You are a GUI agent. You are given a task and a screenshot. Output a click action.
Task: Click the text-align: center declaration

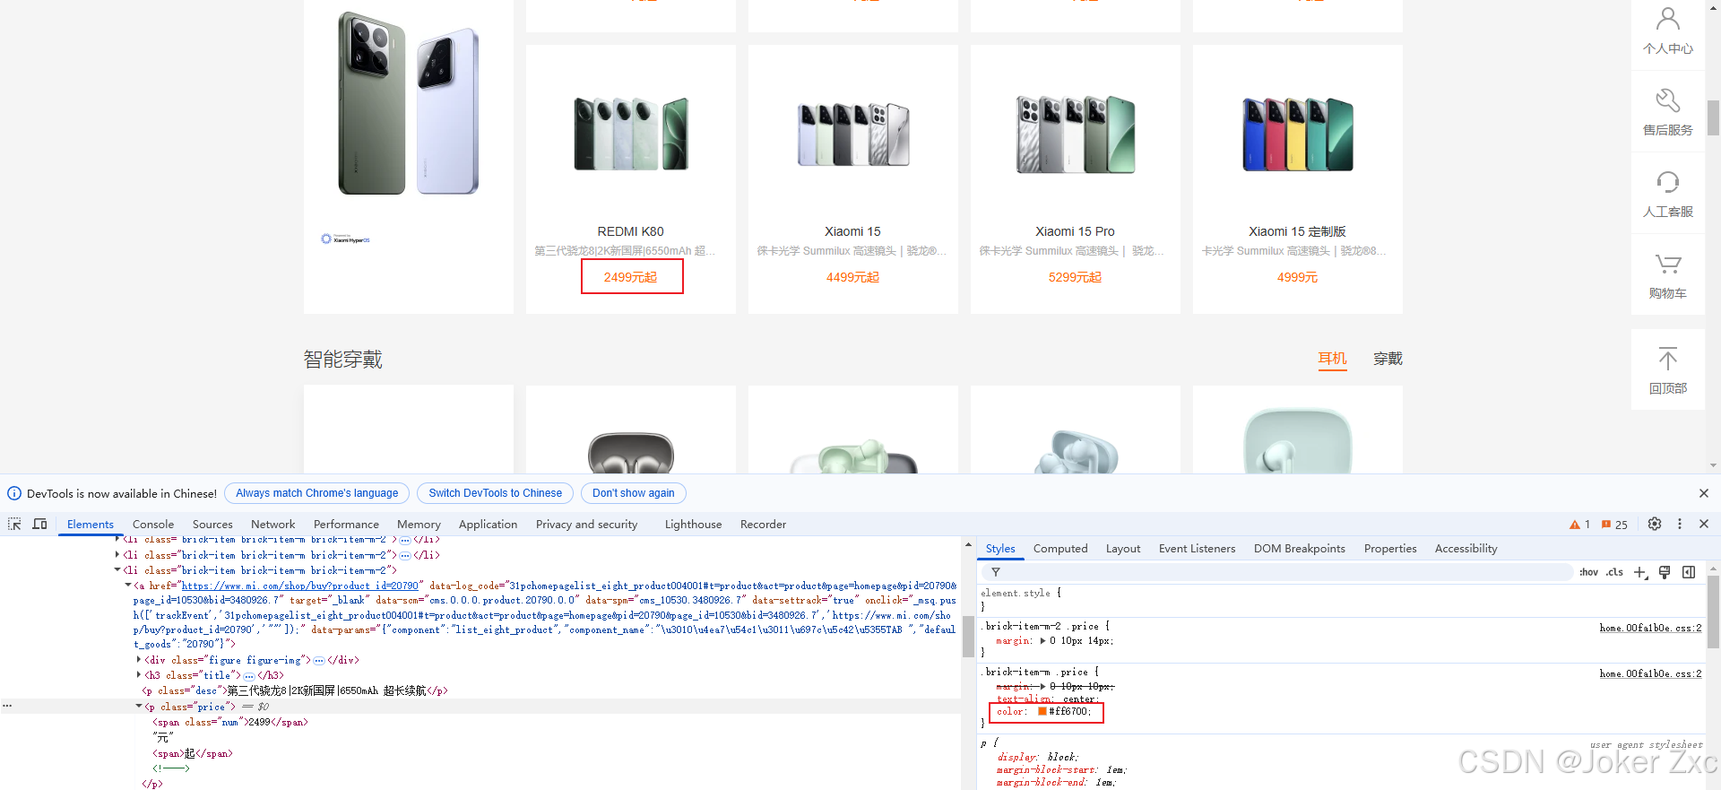point(1046,699)
